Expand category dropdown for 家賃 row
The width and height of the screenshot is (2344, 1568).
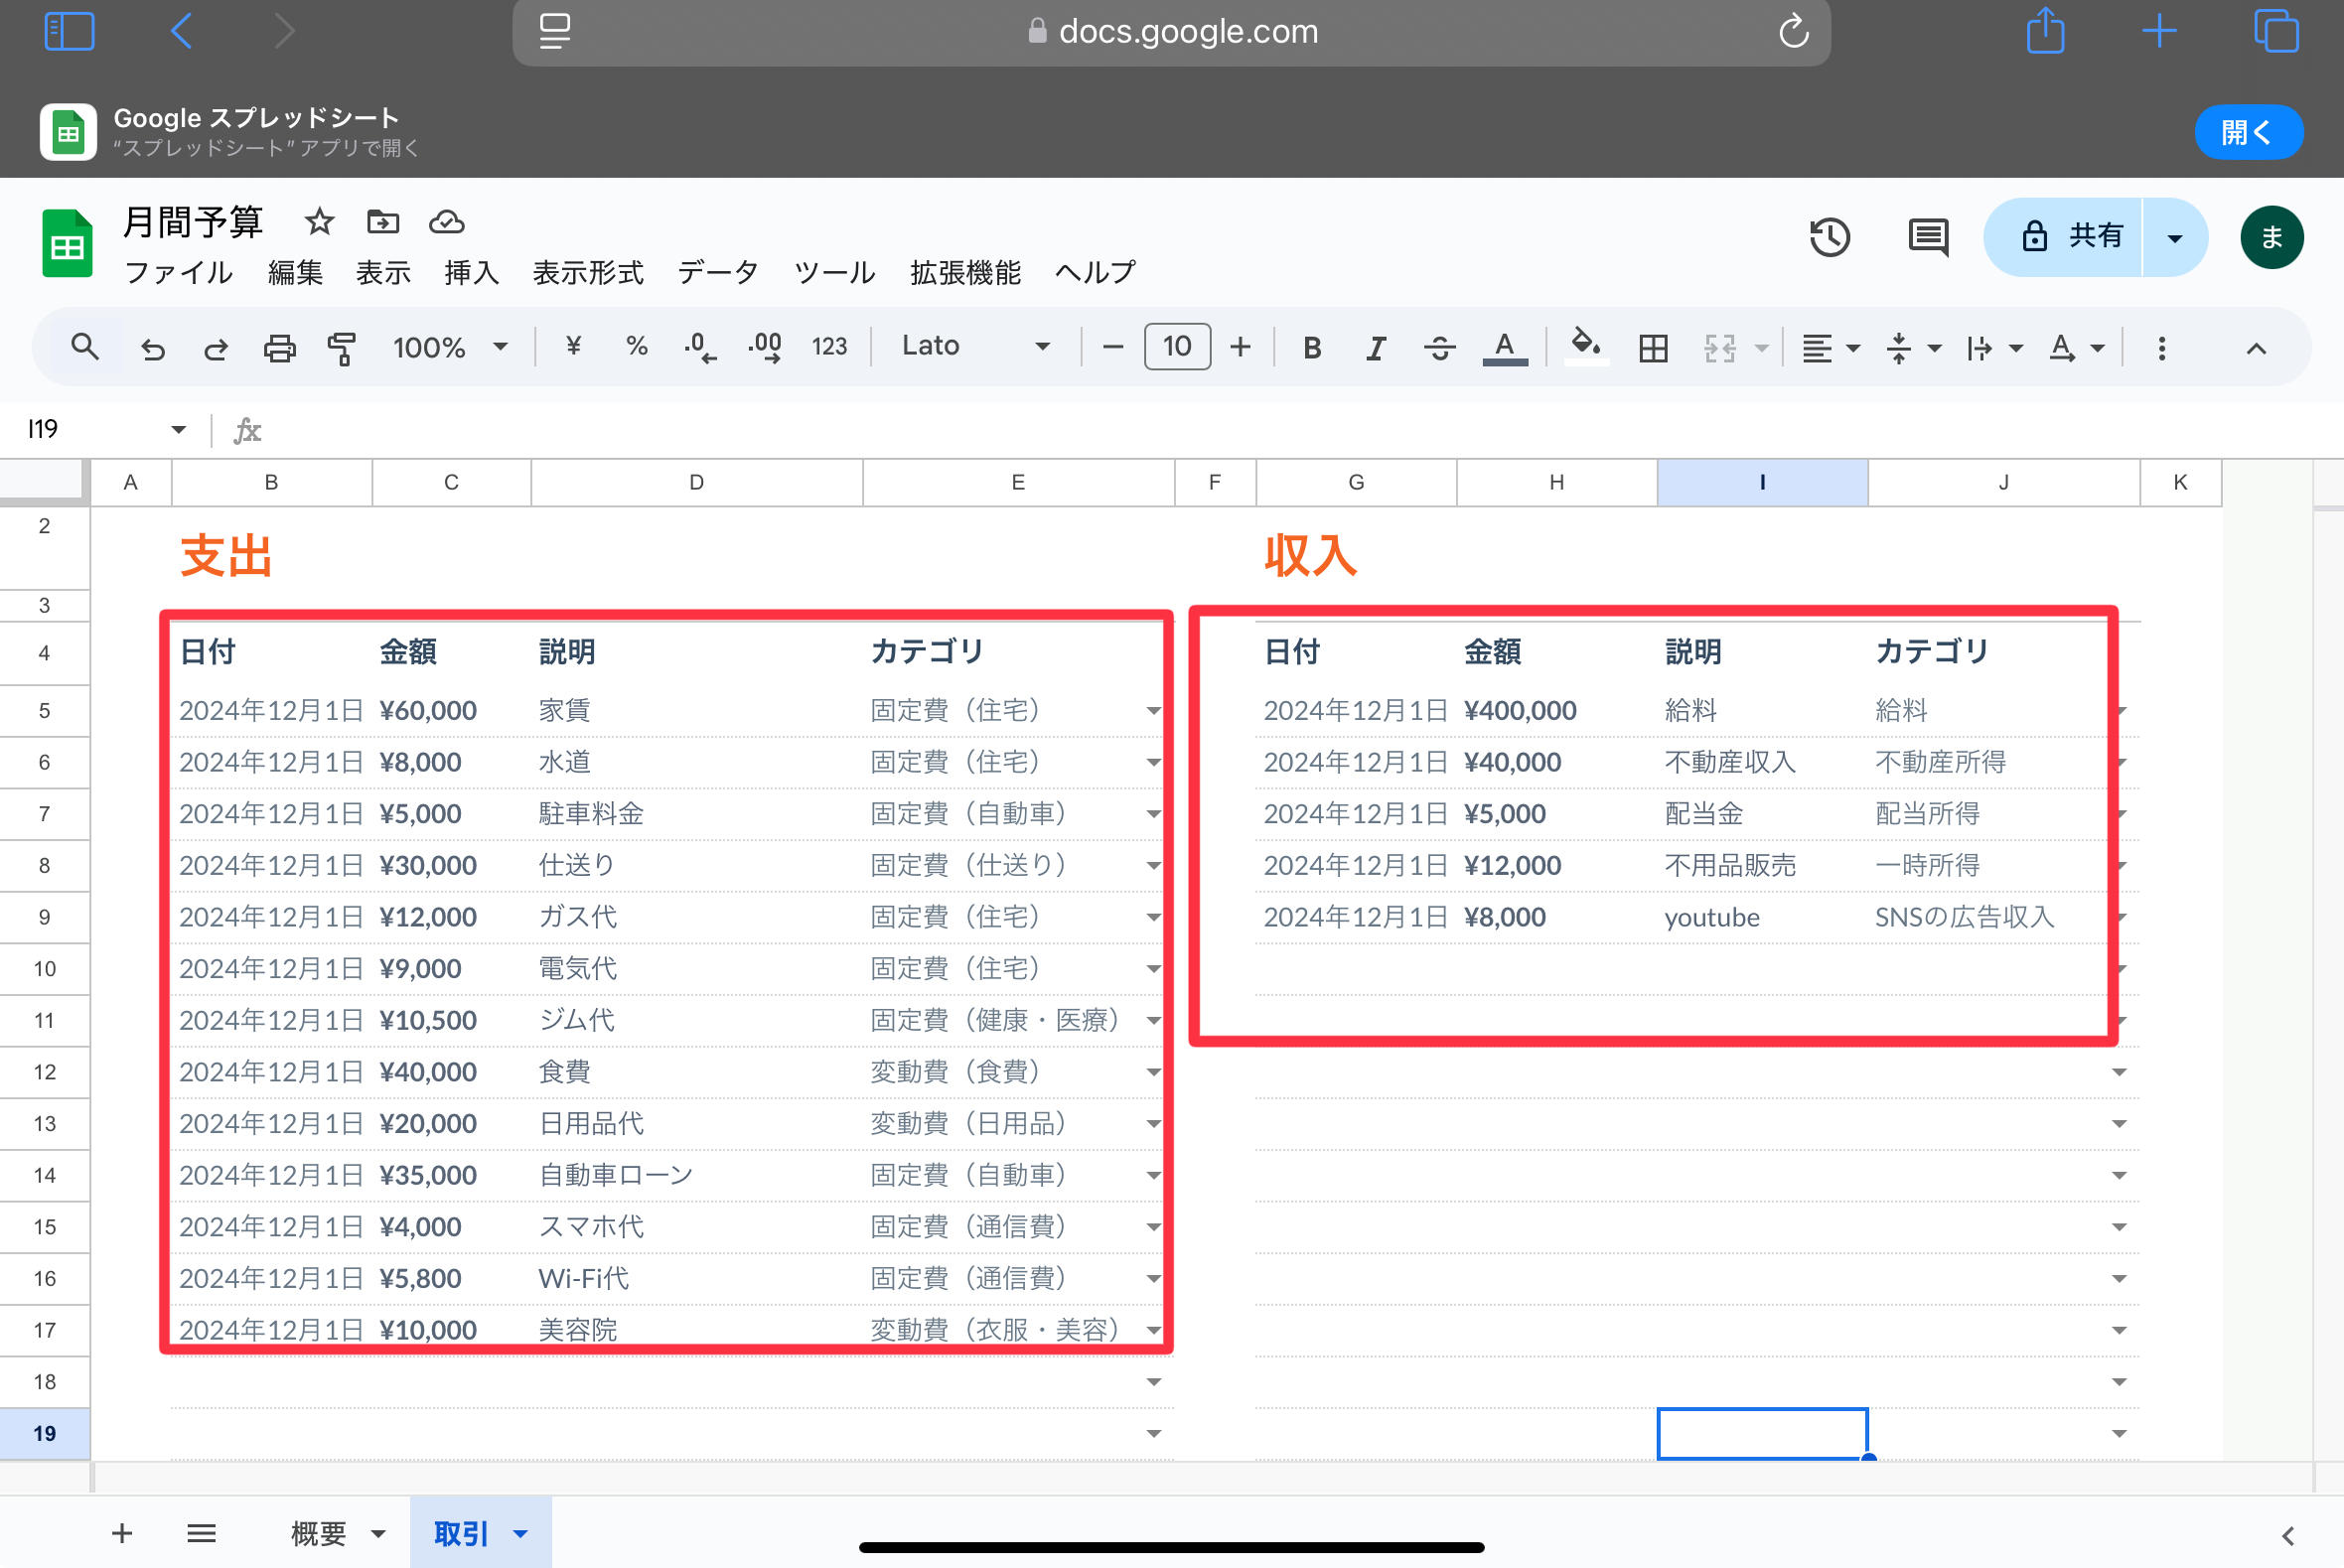1153,711
